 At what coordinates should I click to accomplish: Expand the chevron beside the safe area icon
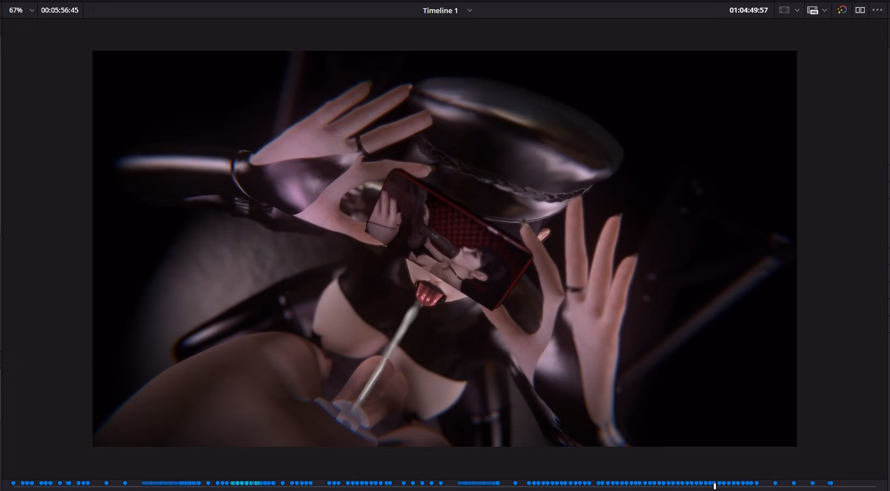(x=797, y=10)
